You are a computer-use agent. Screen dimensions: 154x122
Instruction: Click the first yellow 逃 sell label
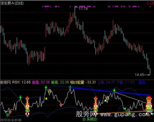(50, 91)
